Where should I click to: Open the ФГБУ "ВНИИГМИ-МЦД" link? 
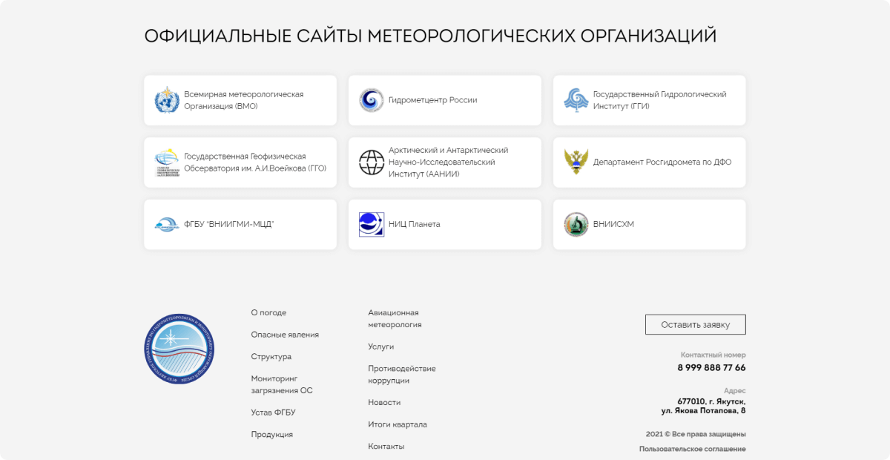[x=240, y=224]
